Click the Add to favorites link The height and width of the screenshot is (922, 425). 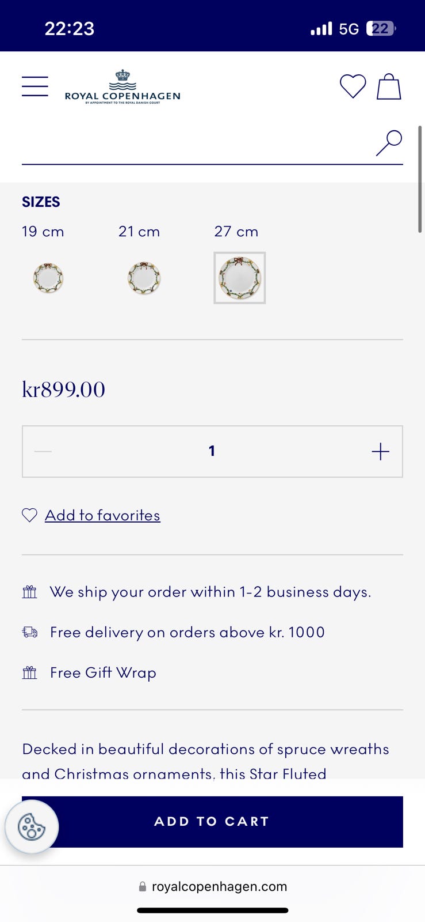point(102,515)
